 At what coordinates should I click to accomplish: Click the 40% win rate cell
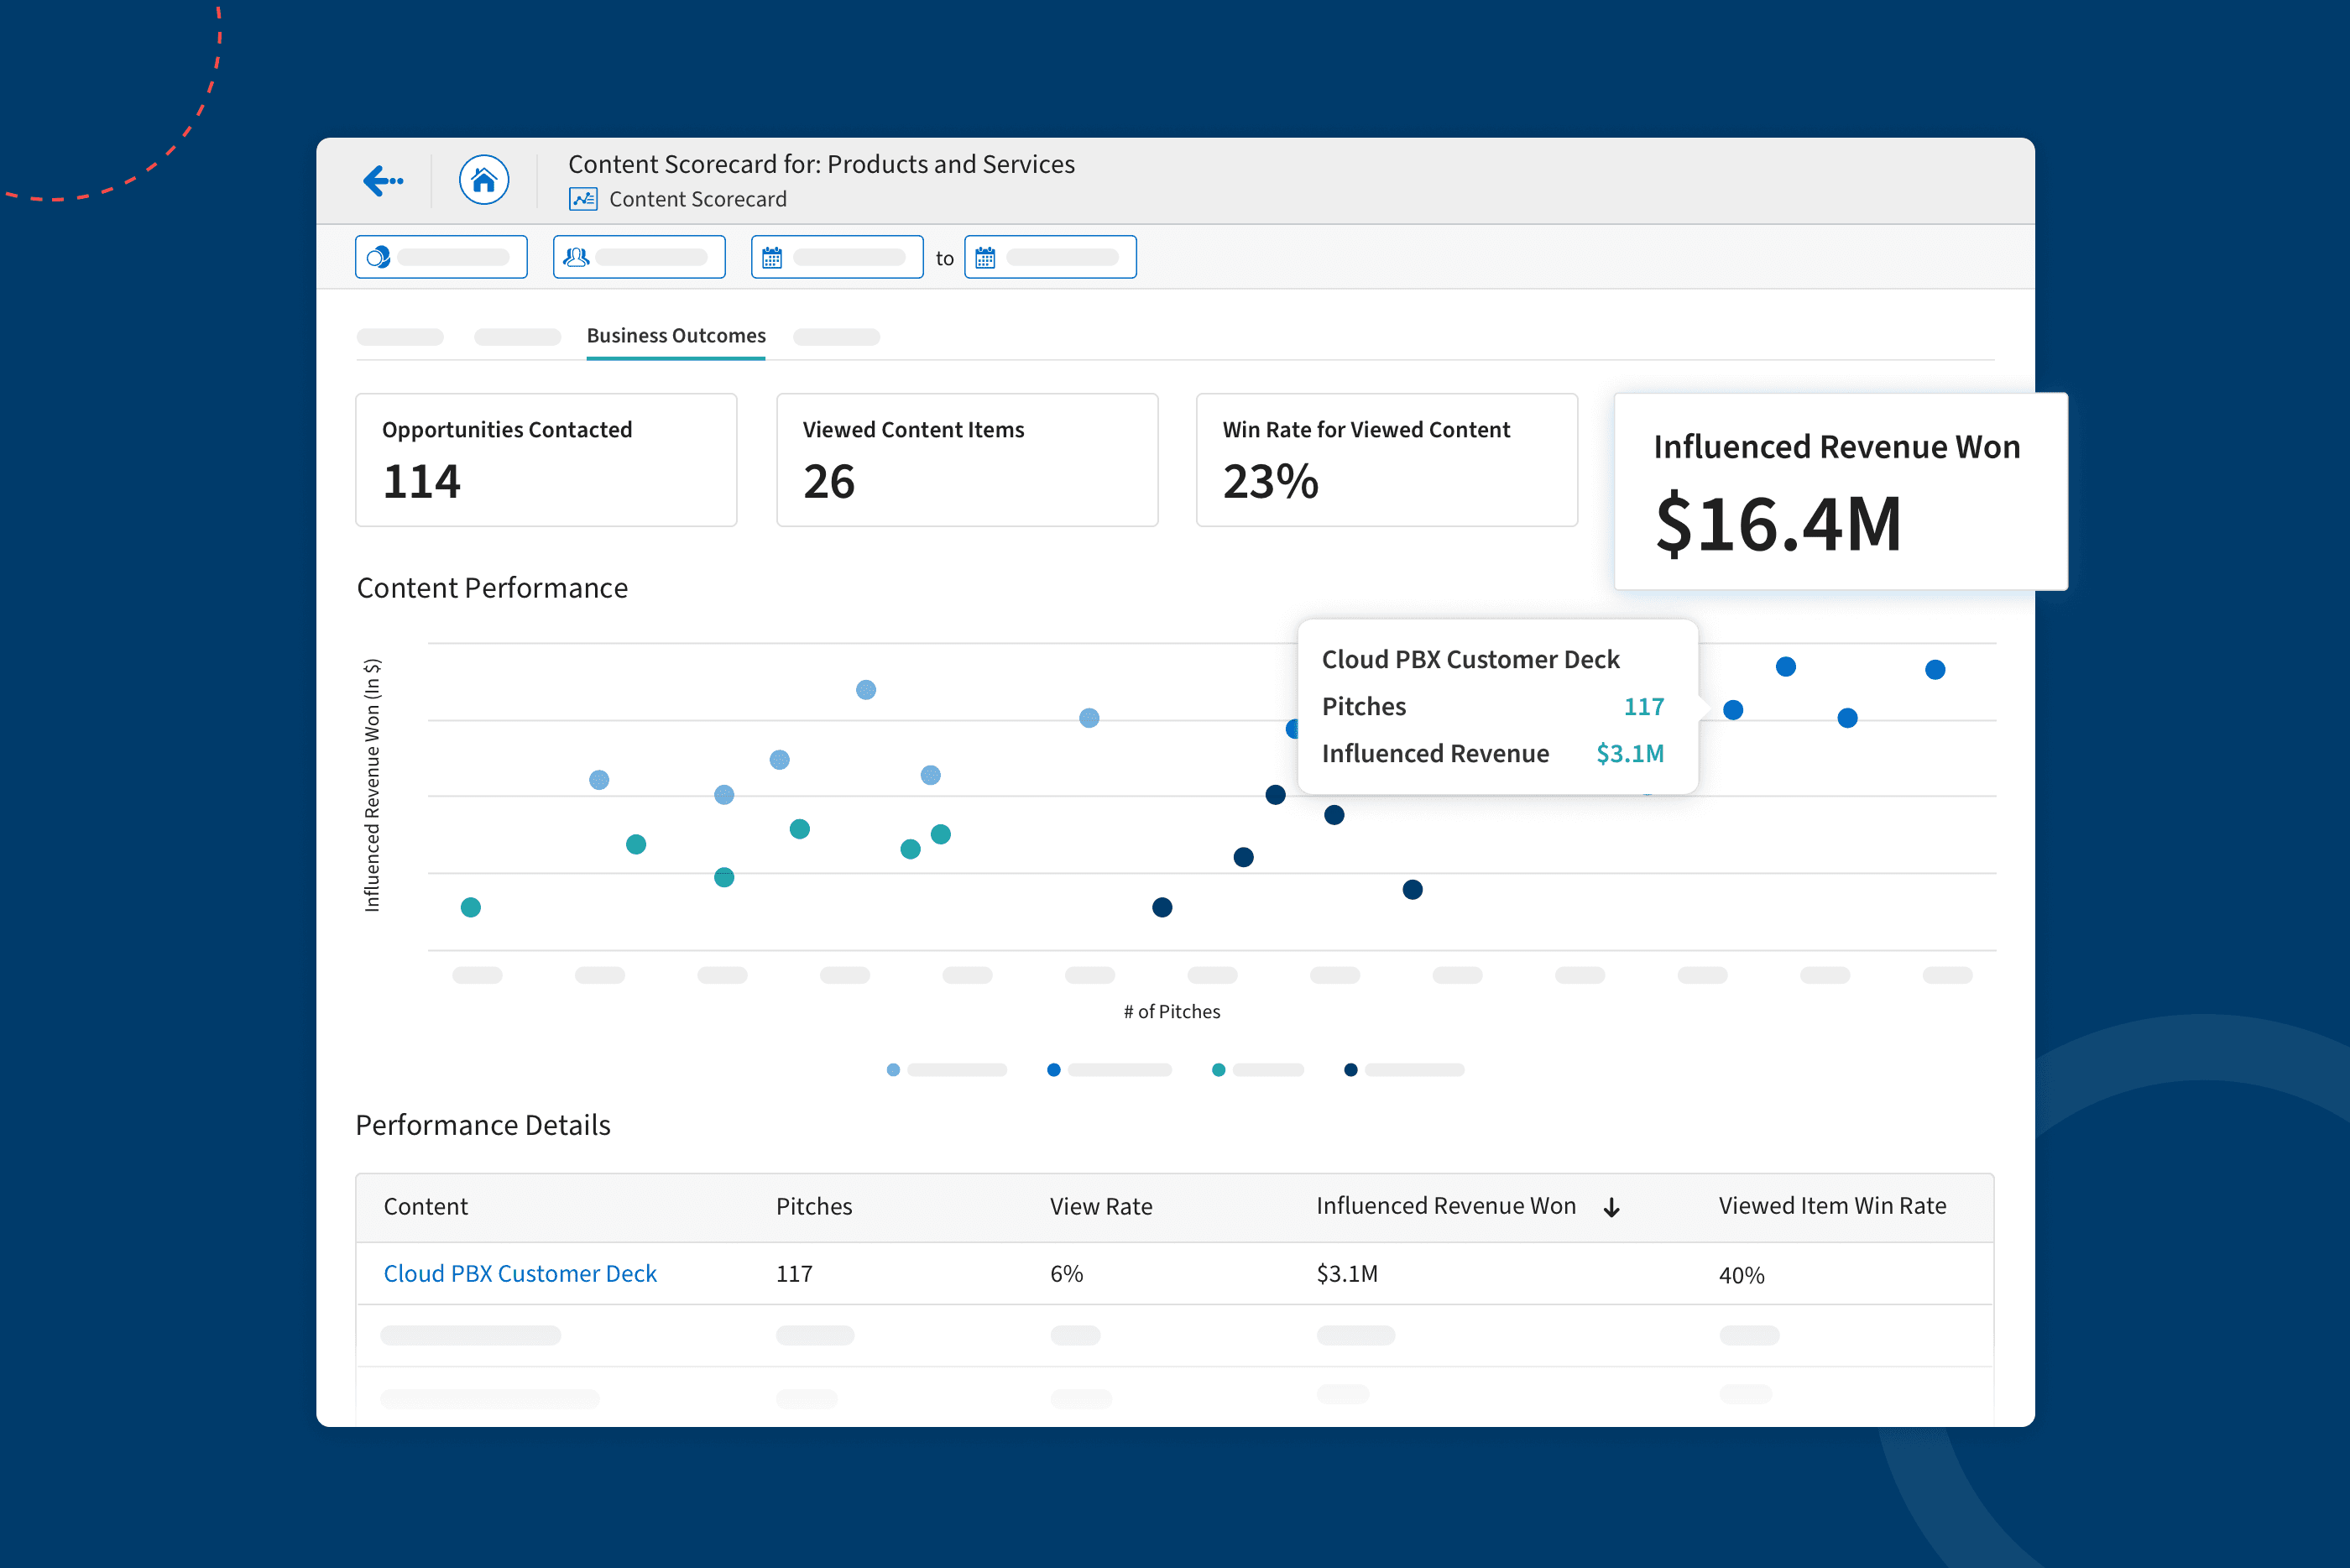(x=1742, y=1275)
